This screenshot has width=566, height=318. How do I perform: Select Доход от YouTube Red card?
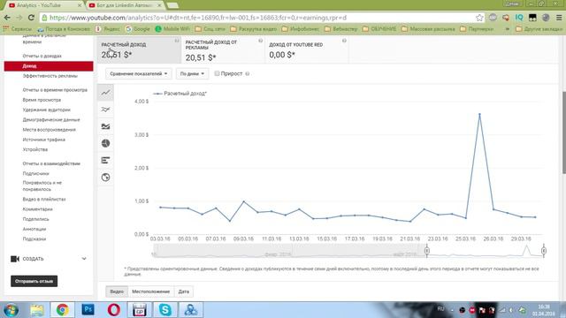pos(307,49)
